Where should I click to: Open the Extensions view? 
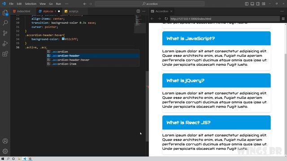5,54
